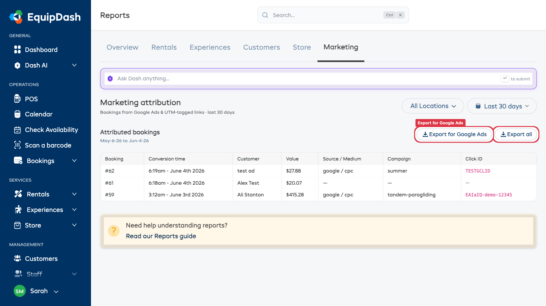Click the magnifier icon in the search bar

(265, 15)
